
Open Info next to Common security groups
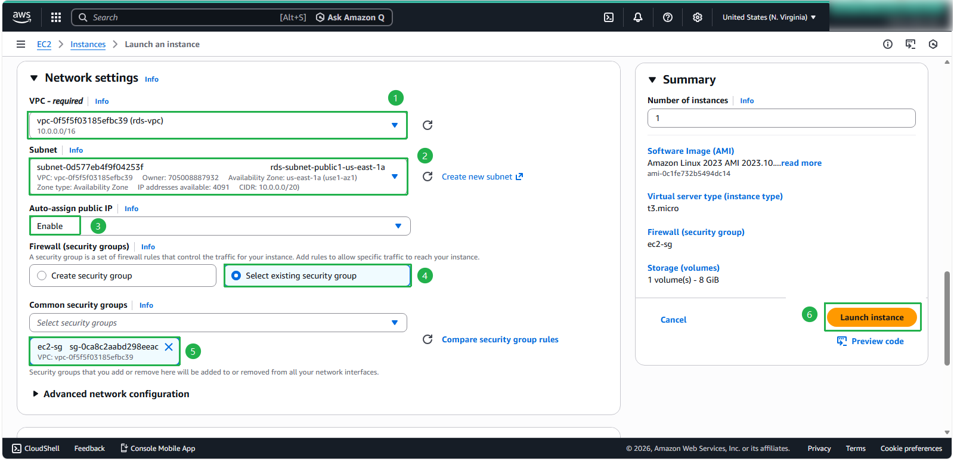click(146, 305)
